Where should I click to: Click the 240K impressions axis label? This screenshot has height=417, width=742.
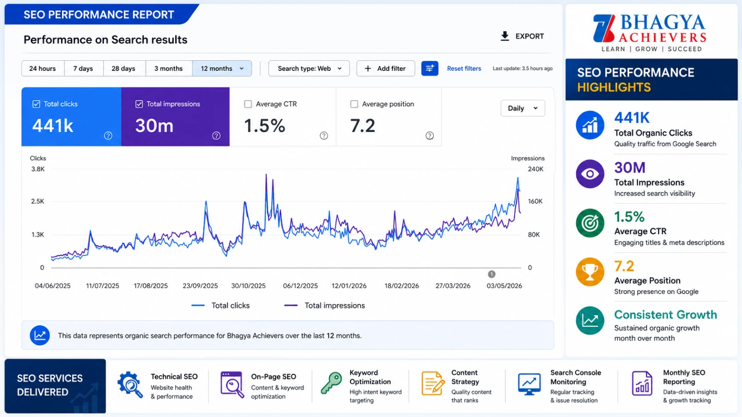point(536,169)
